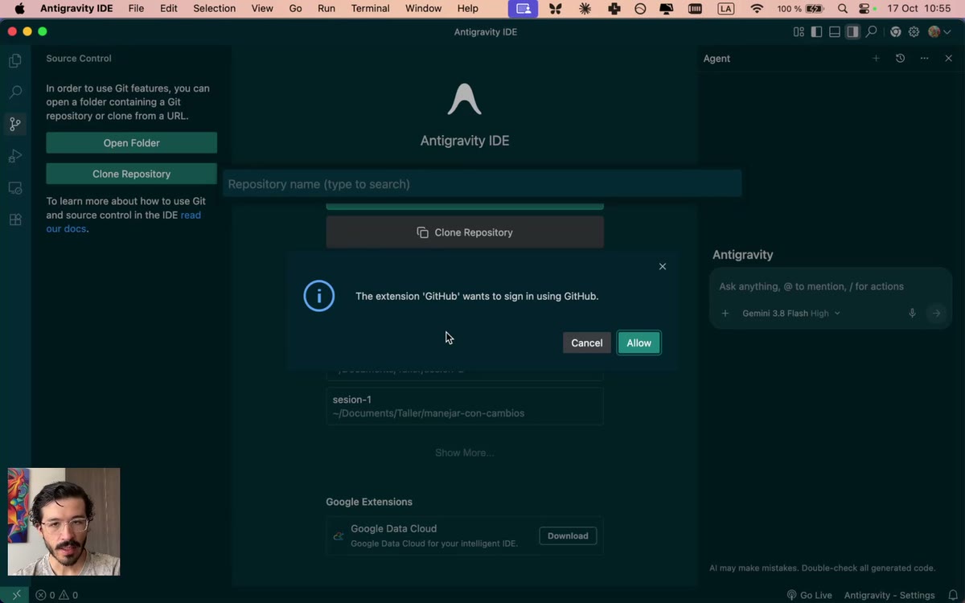Click the butterfly icon in menu bar
965x603 pixels.
[555, 9]
